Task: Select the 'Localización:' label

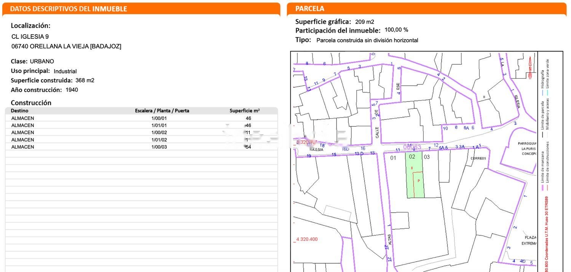Action: click(30, 25)
